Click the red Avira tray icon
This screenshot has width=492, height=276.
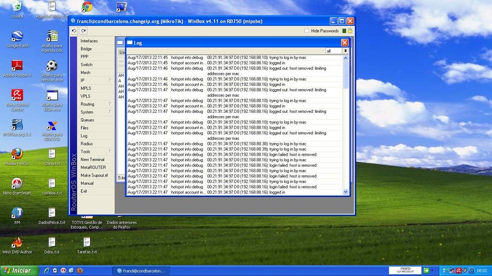(458, 270)
